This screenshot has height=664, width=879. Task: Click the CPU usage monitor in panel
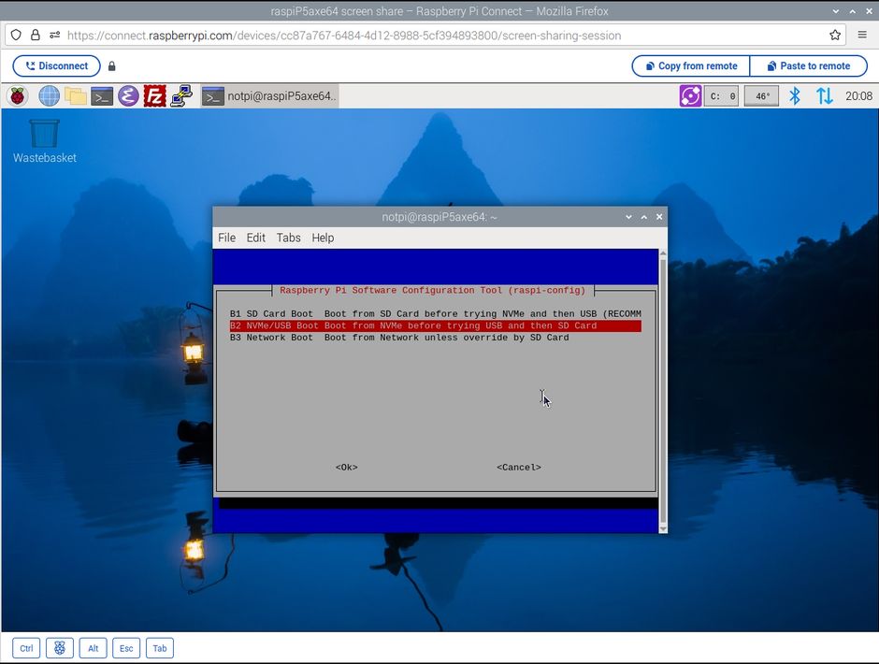[x=722, y=96]
